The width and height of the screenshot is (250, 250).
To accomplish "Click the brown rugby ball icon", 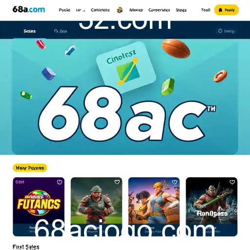I will tap(176, 48).
